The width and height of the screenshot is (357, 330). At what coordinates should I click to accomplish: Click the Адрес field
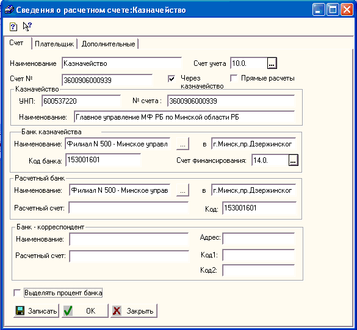pyautogui.click(x=259, y=239)
